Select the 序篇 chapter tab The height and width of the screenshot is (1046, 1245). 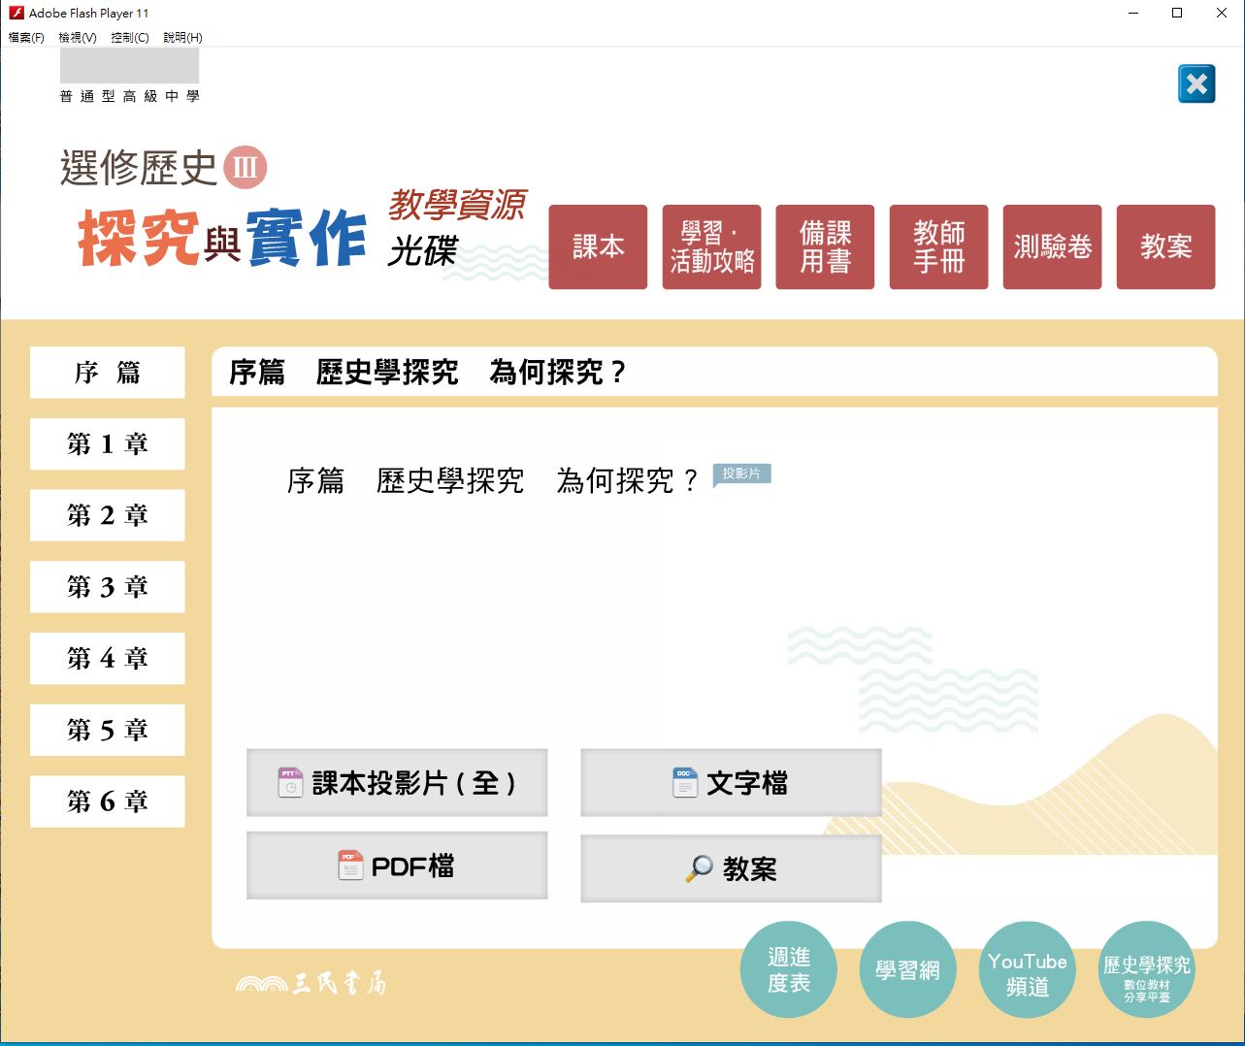tap(108, 373)
